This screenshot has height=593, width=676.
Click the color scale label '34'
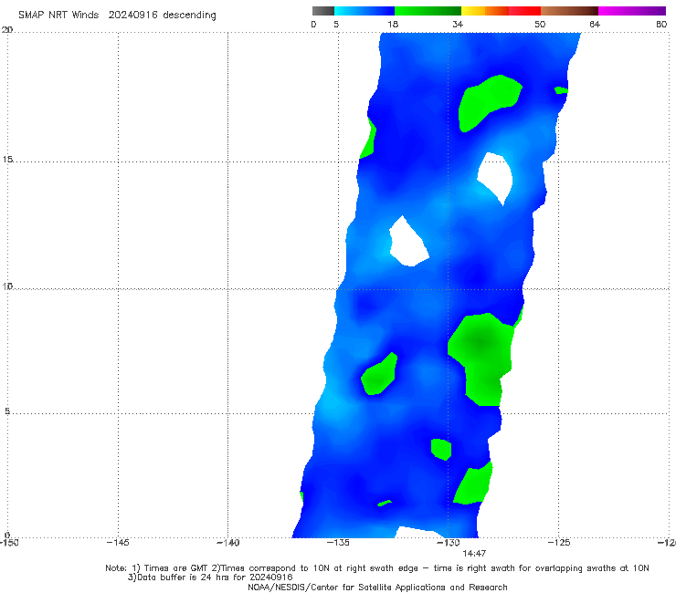pyautogui.click(x=458, y=24)
